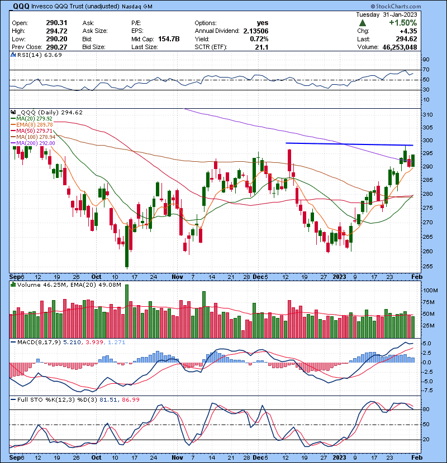Click the MACD(8,17,9) panel label

coord(39,343)
